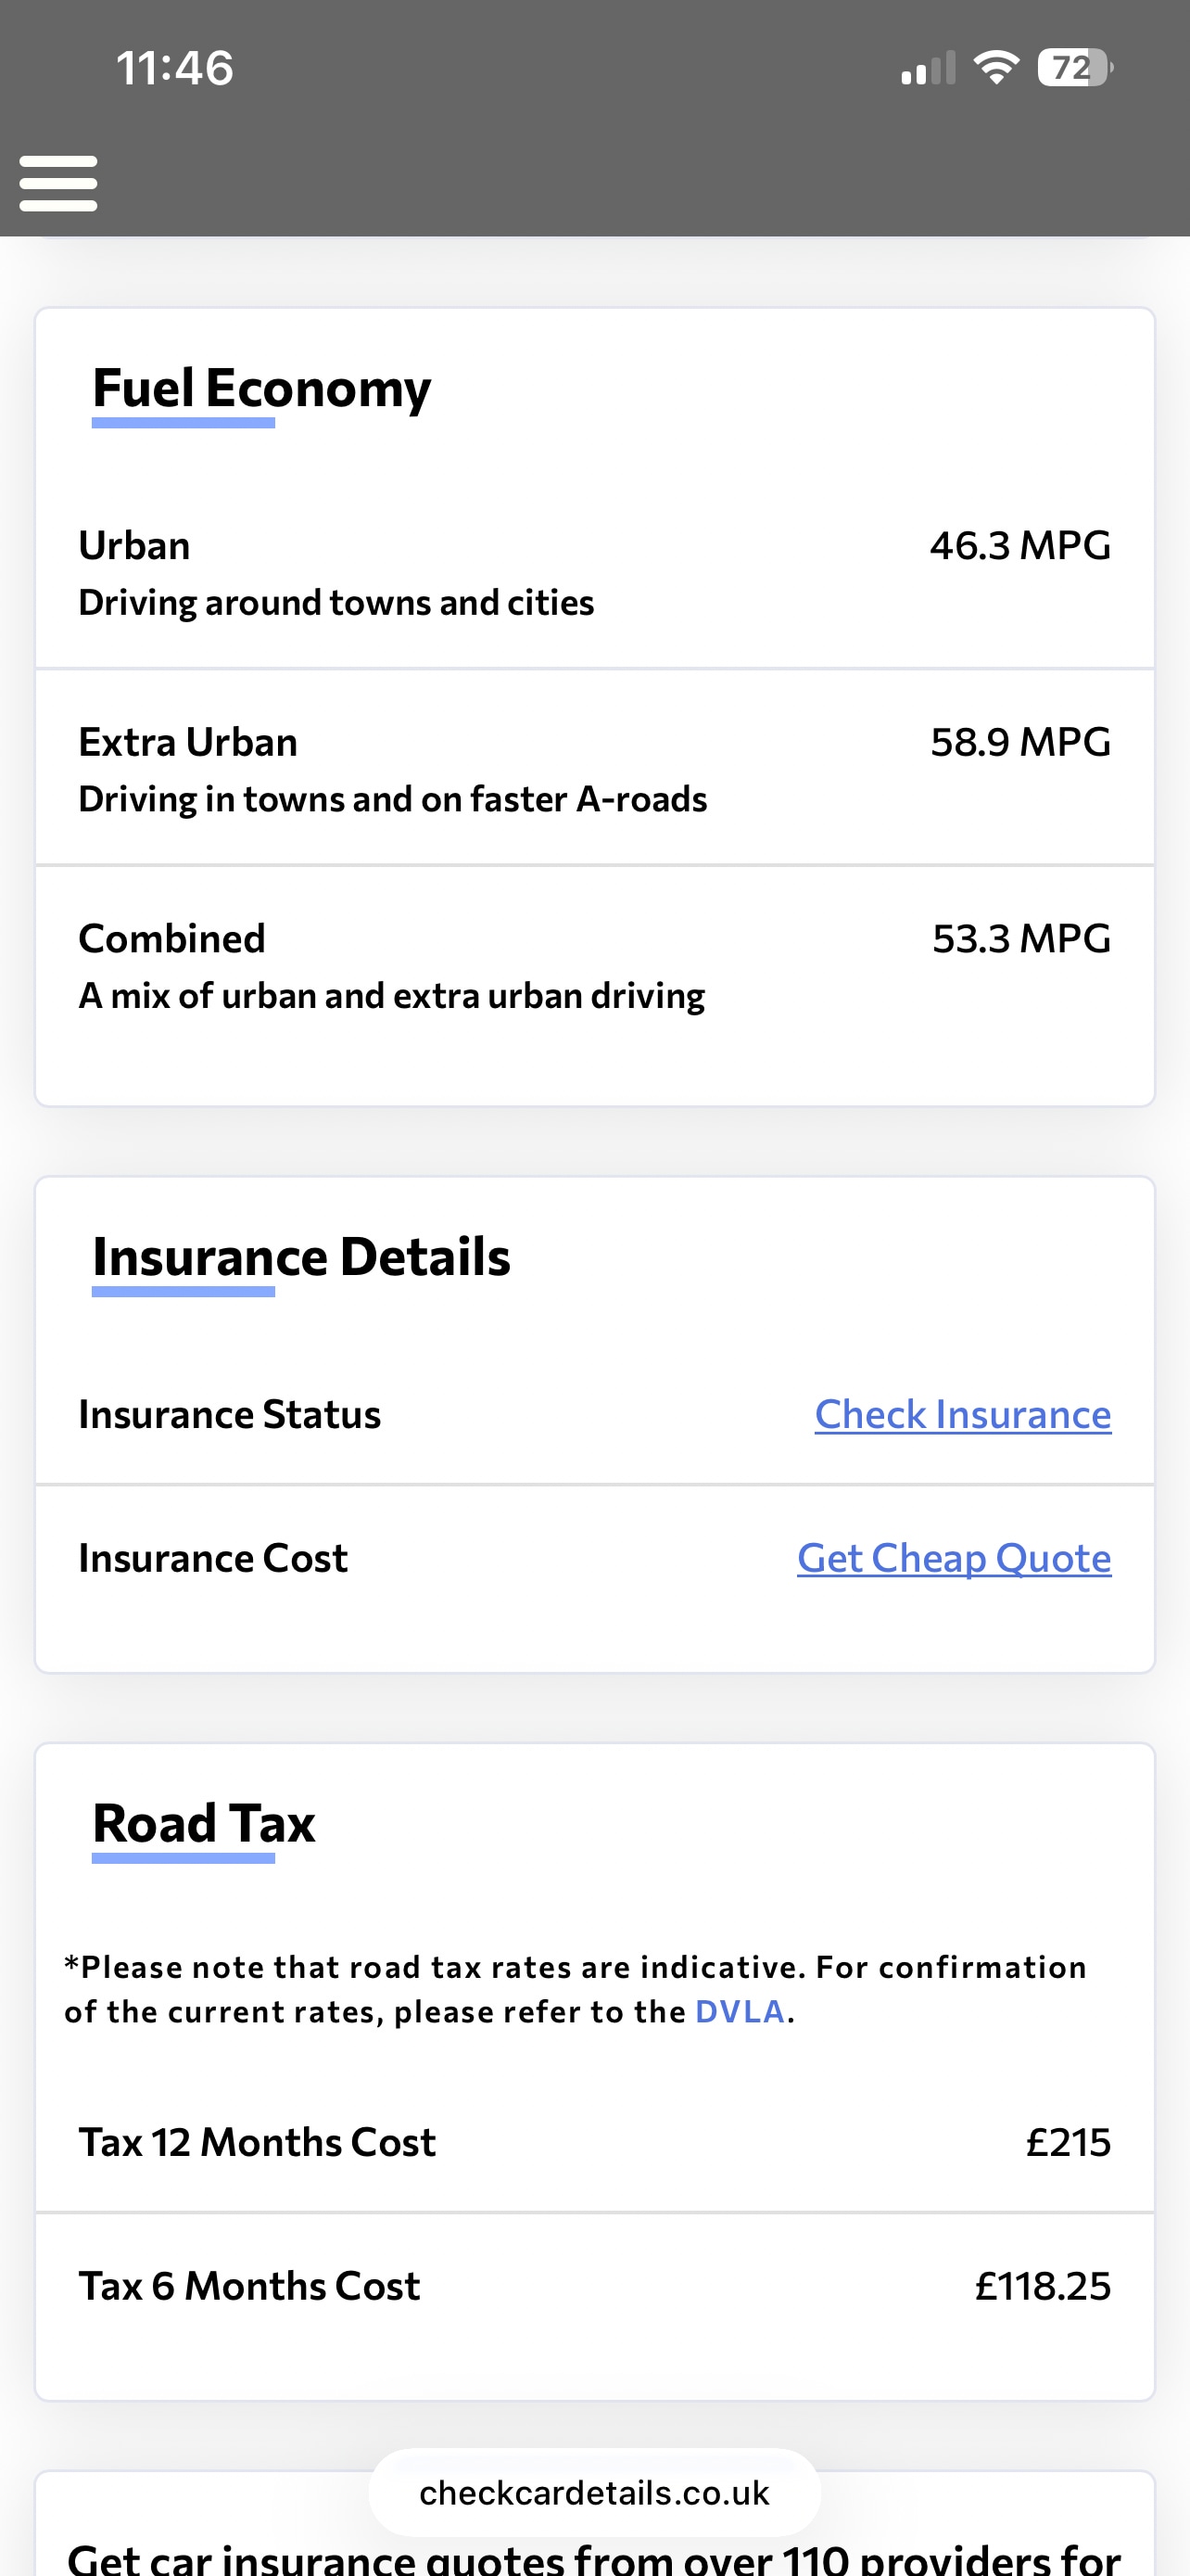The height and width of the screenshot is (2576, 1190).
Task: Select the Fuel Economy heading
Action: pos(261,388)
